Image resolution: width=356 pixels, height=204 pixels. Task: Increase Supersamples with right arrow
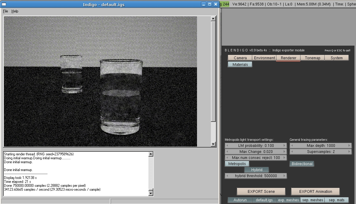point(349,152)
